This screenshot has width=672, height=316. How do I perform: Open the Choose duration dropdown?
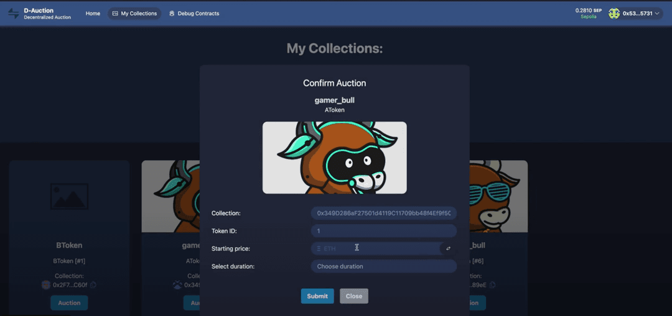coord(383,266)
